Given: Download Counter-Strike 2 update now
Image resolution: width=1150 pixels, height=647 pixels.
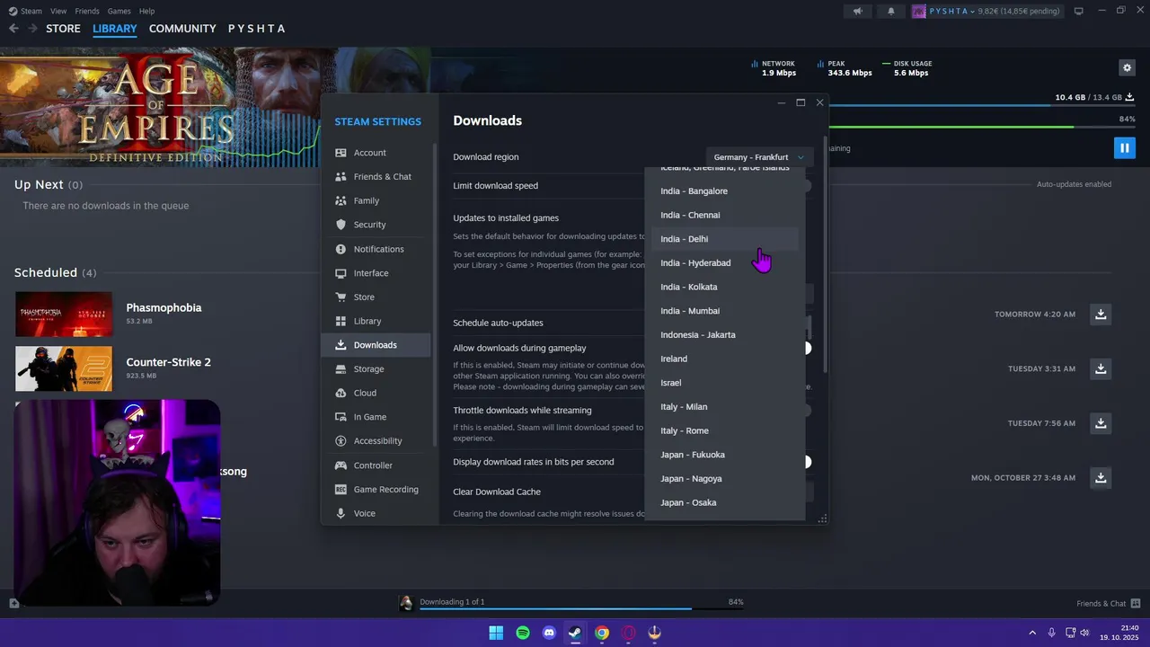Looking at the screenshot, I should coord(1101,368).
